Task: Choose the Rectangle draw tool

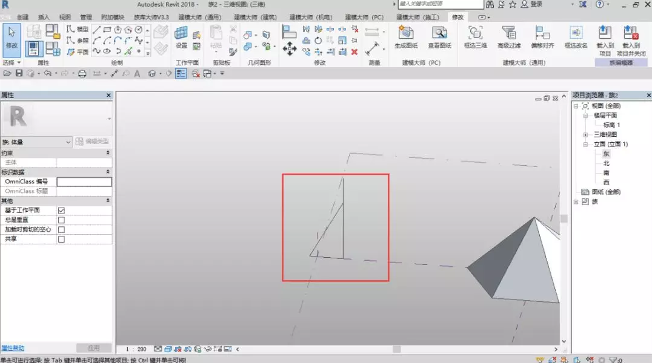Action: (107, 30)
